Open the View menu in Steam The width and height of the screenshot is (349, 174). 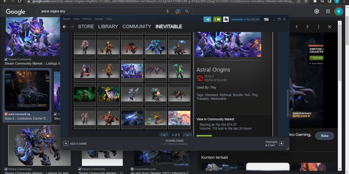coord(76,19)
